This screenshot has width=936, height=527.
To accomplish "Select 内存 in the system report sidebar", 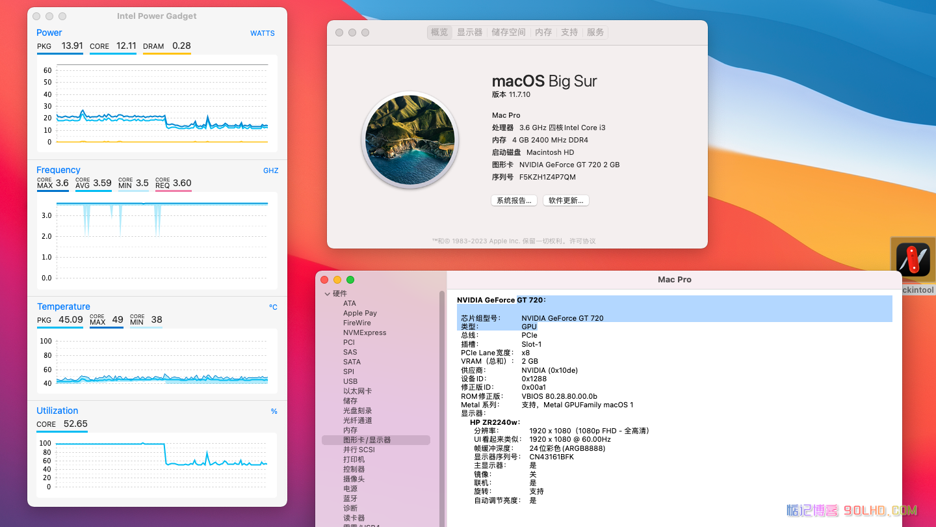I will click(350, 430).
